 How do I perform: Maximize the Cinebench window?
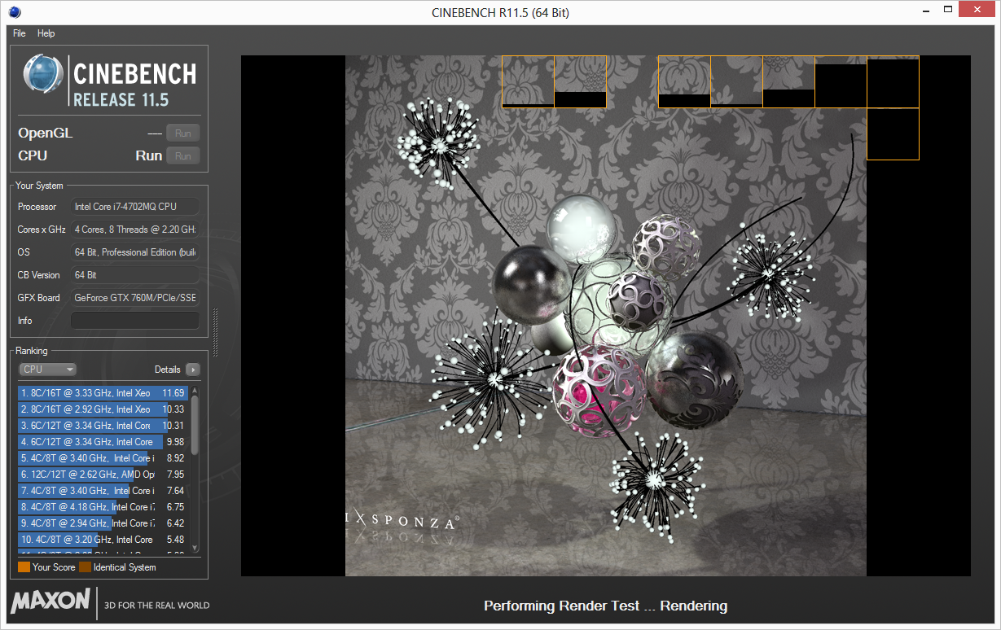click(948, 10)
